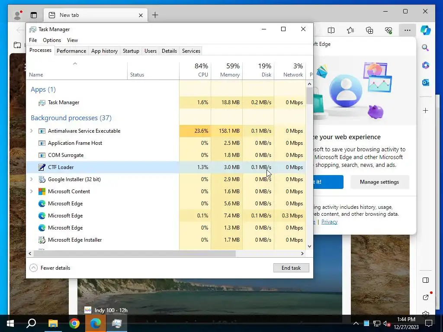Select Microsoft Edge Installer row
The image size is (443, 332).
coord(166,239)
